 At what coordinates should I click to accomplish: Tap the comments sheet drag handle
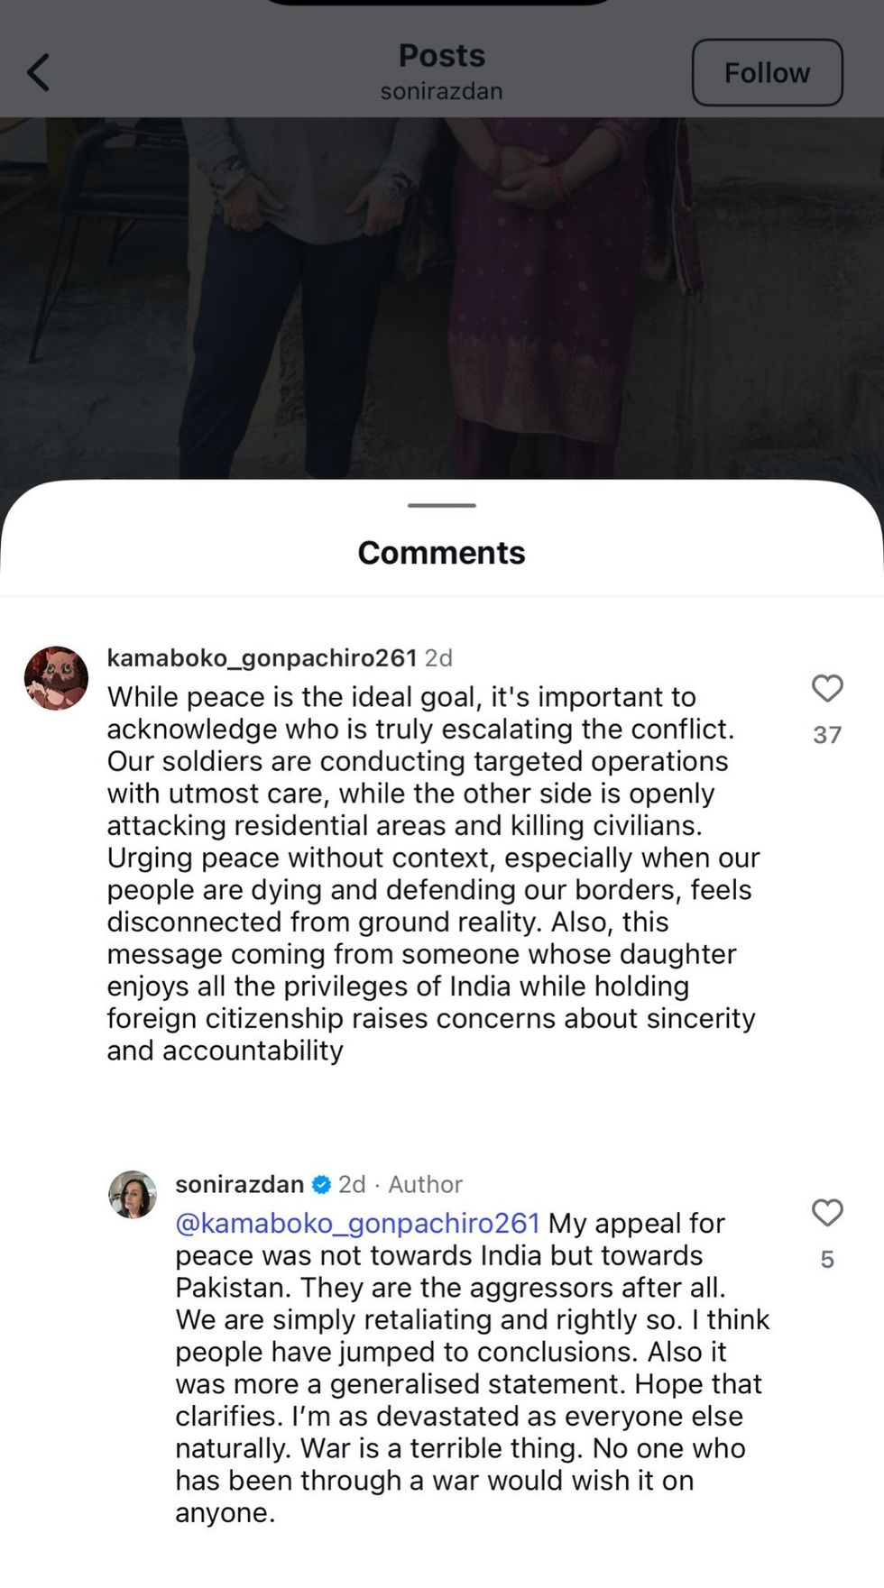click(441, 506)
